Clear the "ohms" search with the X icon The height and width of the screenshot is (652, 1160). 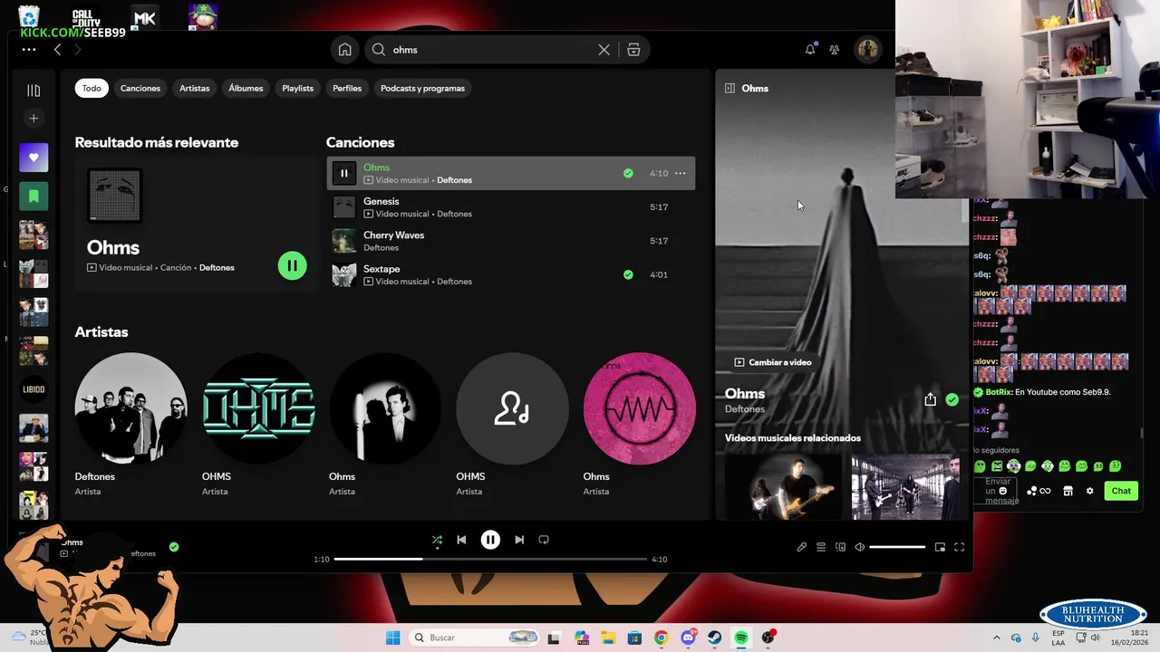[x=604, y=50]
